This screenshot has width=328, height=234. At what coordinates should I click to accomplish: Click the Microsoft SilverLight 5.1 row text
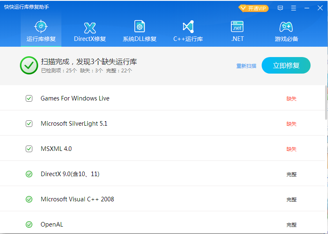[x=74, y=124]
